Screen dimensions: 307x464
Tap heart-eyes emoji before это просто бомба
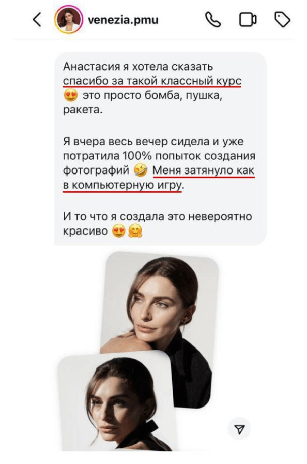(71, 96)
